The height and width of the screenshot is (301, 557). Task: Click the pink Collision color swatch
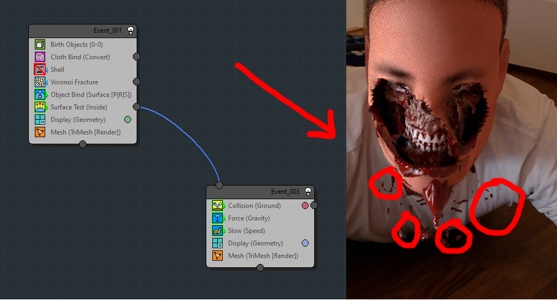305,206
